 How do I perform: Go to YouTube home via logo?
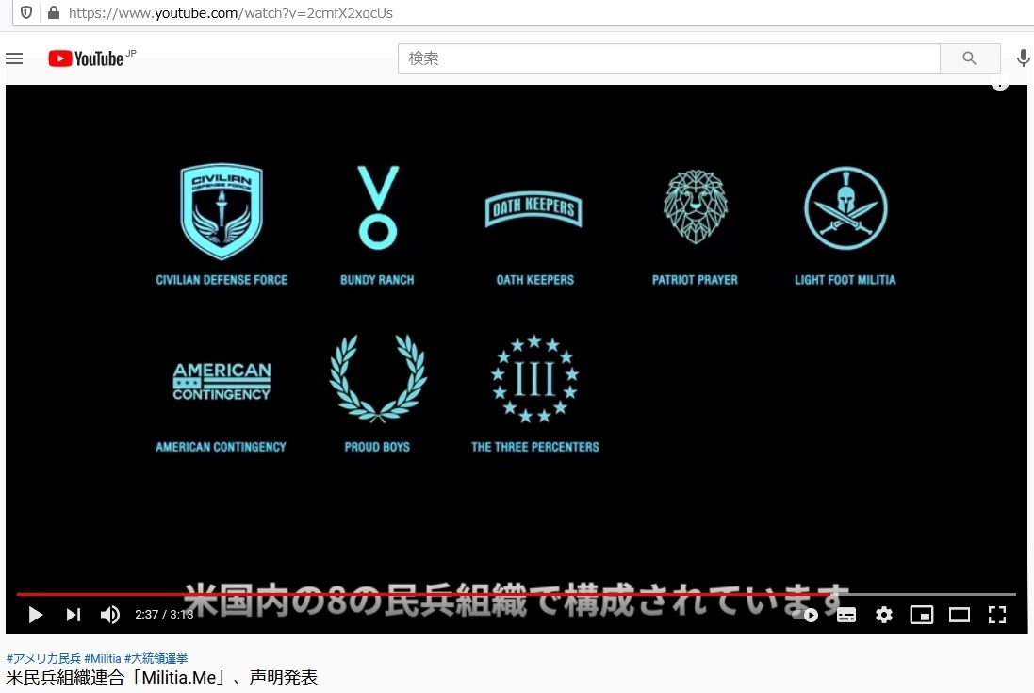click(86, 58)
